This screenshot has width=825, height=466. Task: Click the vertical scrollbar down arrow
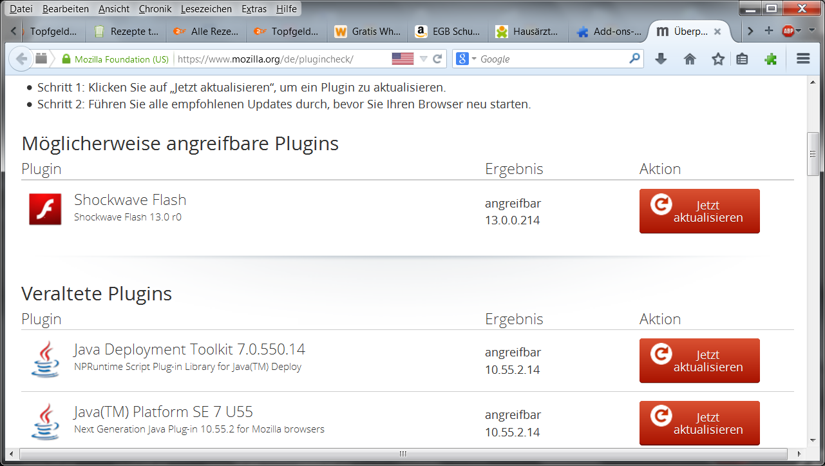tap(813, 441)
